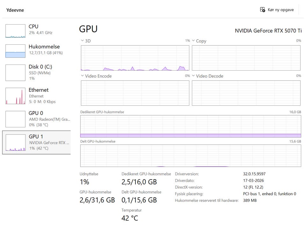Expand the Video Encode graph dropdown
The height and width of the screenshot is (227, 306).
(x=83, y=76)
